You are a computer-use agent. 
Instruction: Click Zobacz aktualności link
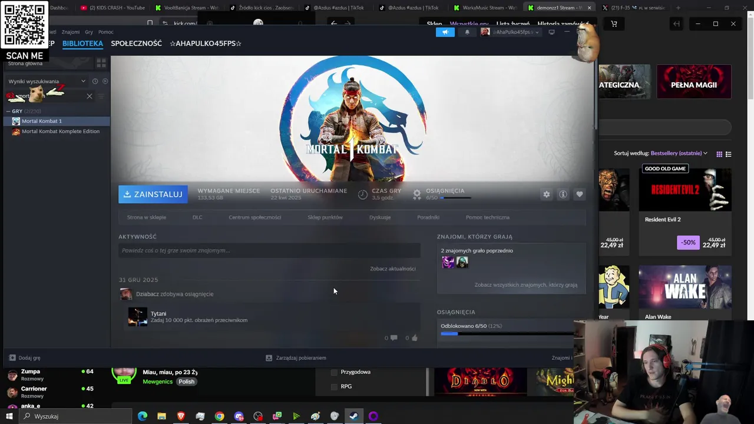click(x=393, y=269)
